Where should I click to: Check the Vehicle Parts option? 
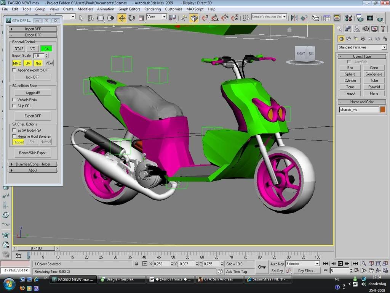click(x=14, y=100)
